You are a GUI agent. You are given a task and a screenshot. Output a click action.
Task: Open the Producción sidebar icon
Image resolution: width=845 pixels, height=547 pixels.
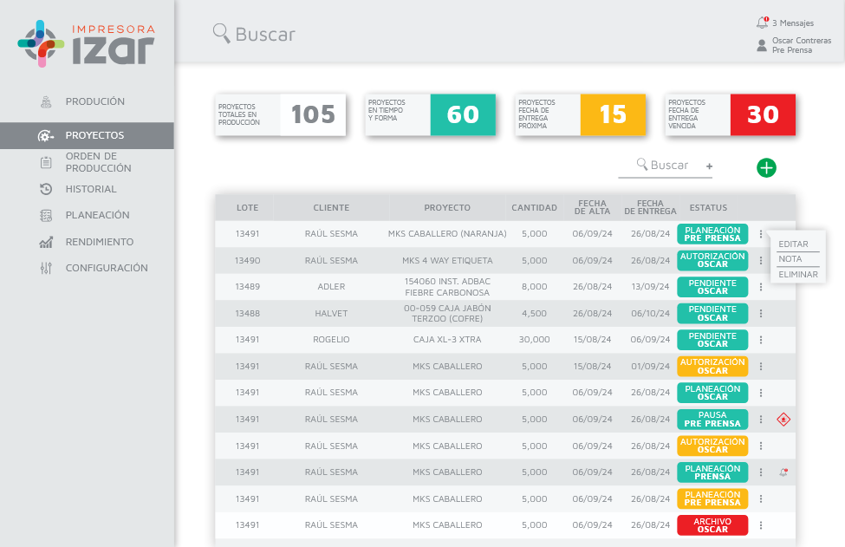[46, 102]
